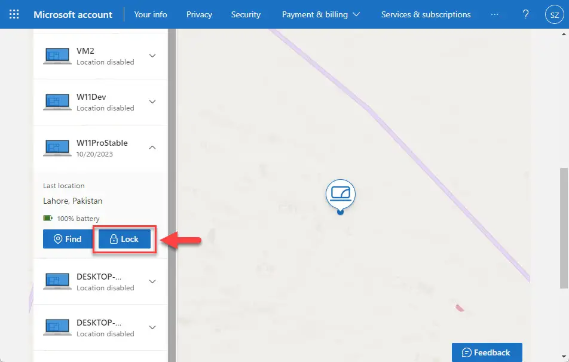The height and width of the screenshot is (362, 569).
Task: Select the W11ProStable device name
Action: 102,143
